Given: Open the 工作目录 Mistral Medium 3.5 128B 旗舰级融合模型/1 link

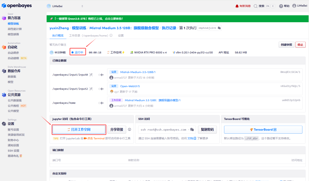Looking at the screenshot, I should [x=152, y=100].
